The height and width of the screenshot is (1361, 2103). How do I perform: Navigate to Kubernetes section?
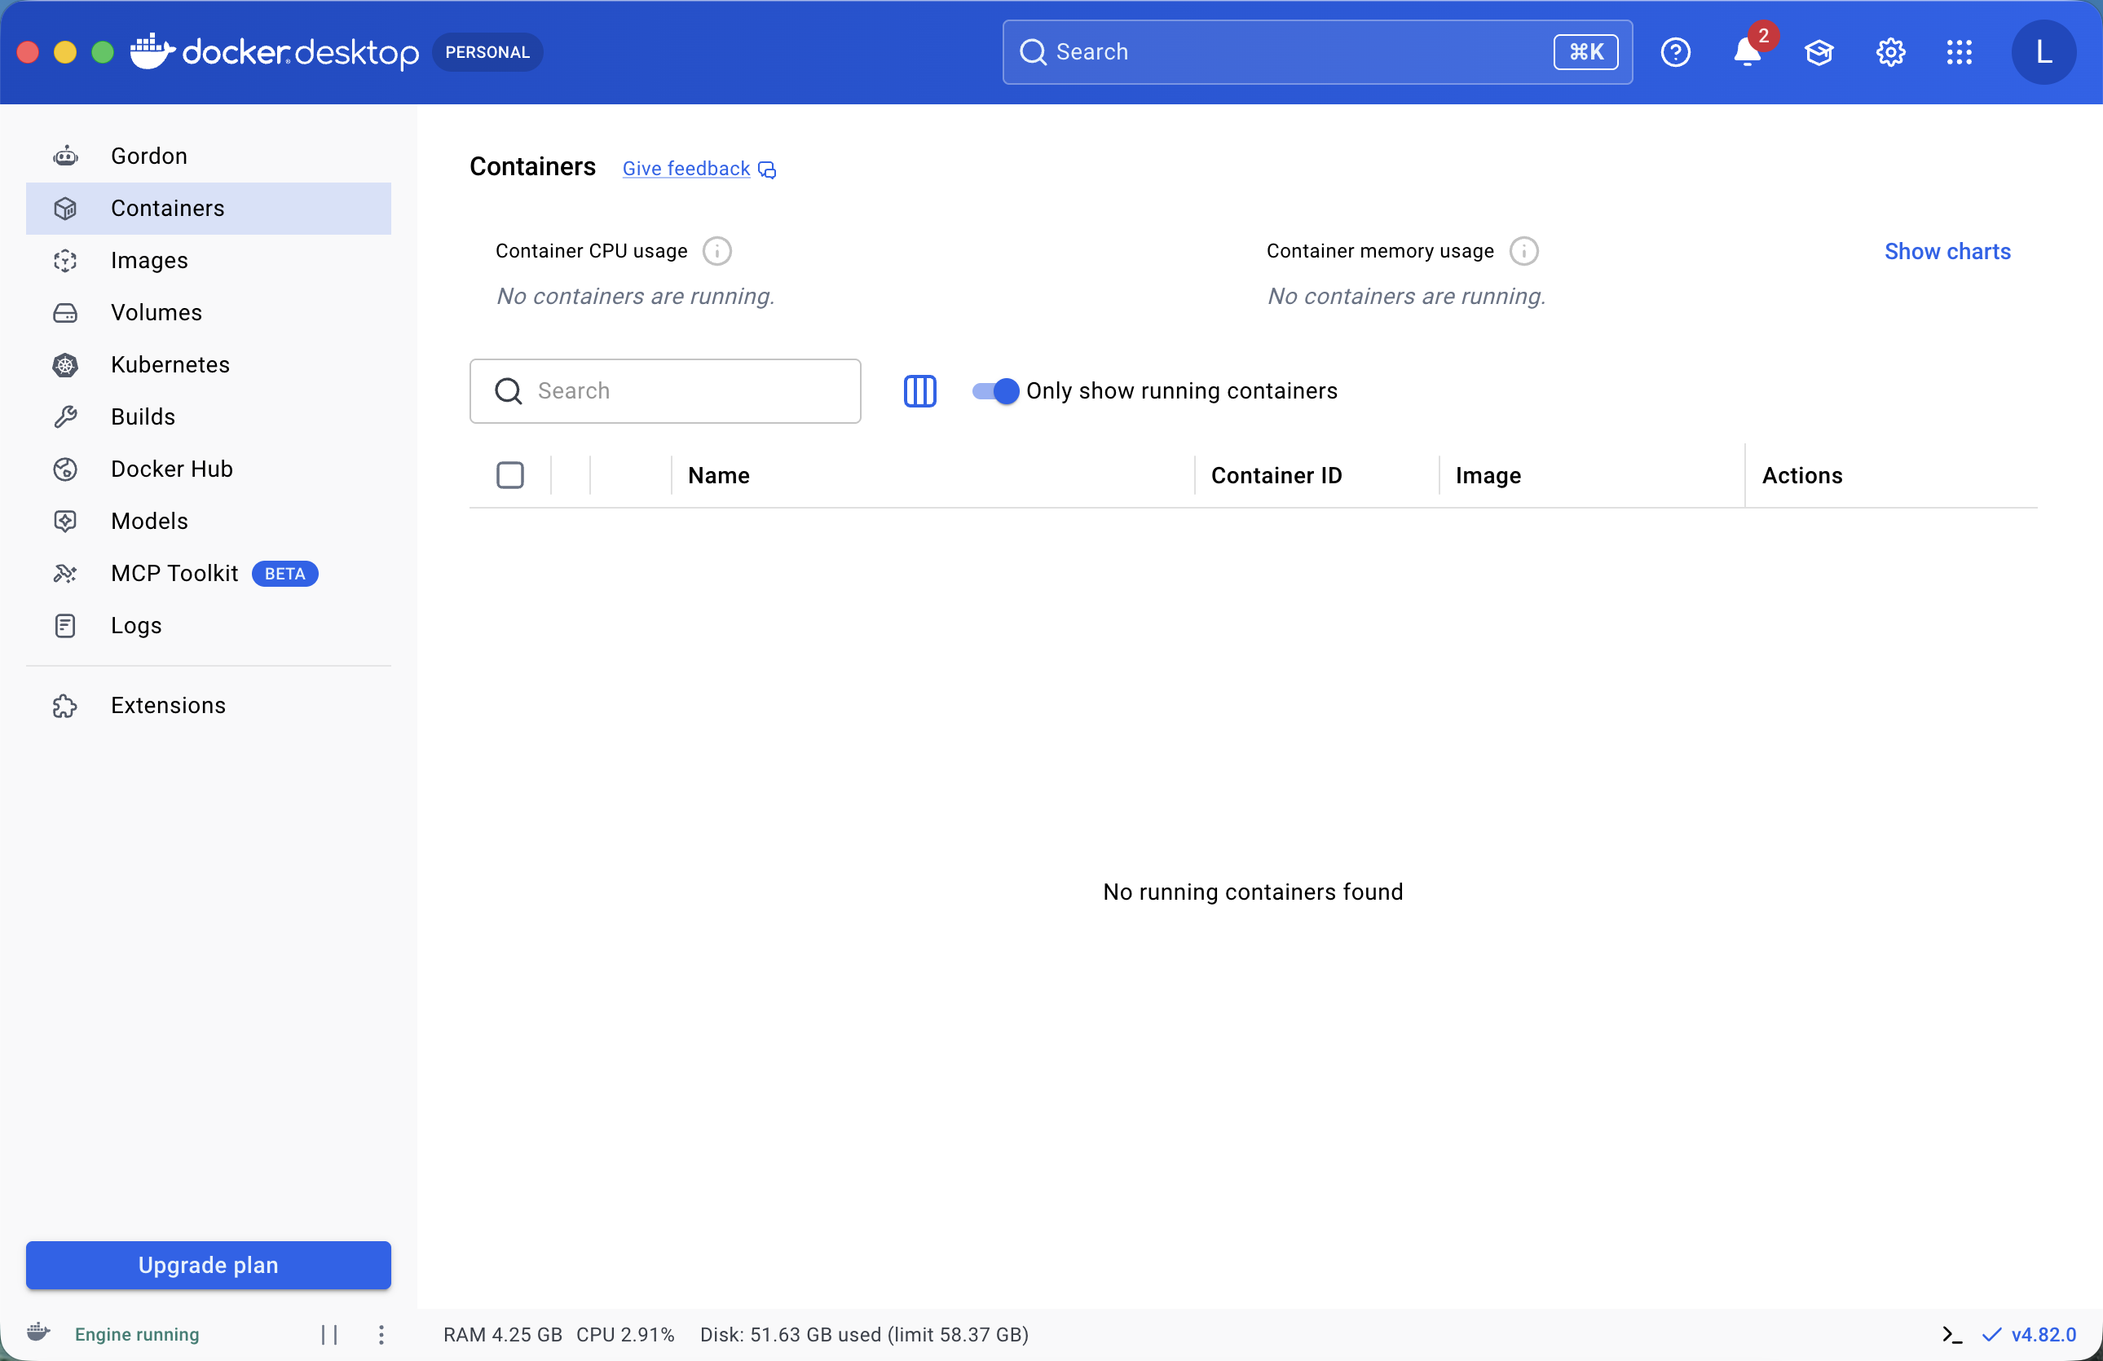[209, 365]
